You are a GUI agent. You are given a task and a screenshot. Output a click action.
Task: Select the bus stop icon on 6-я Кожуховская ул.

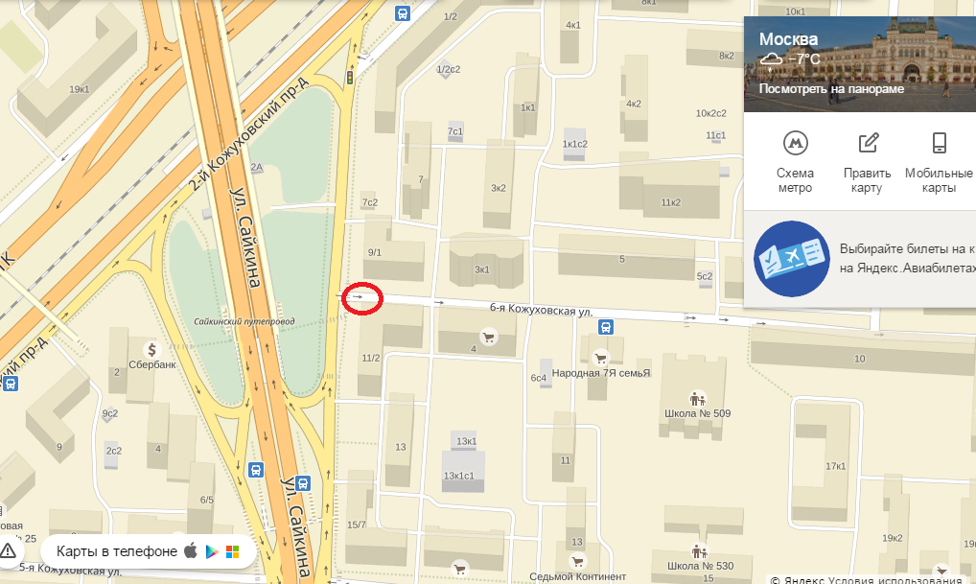coord(606,327)
